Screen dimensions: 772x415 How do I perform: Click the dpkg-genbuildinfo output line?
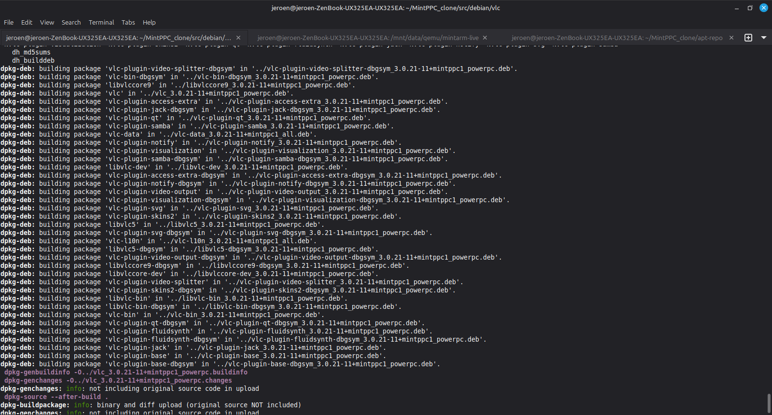click(125, 372)
